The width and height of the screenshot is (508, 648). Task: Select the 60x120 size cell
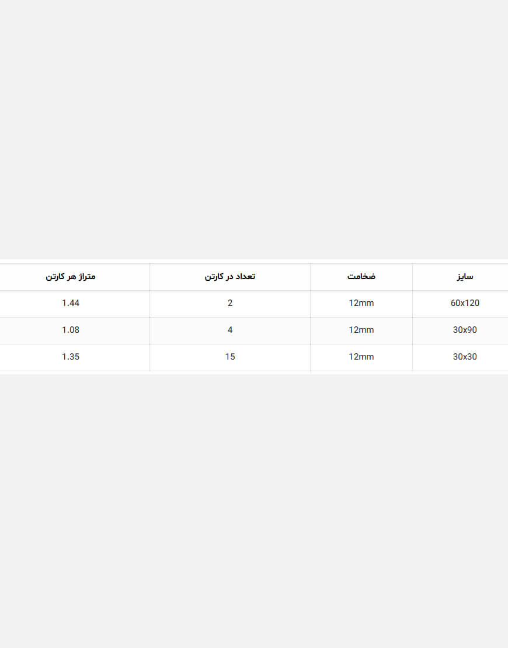click(x=465, y=303)
